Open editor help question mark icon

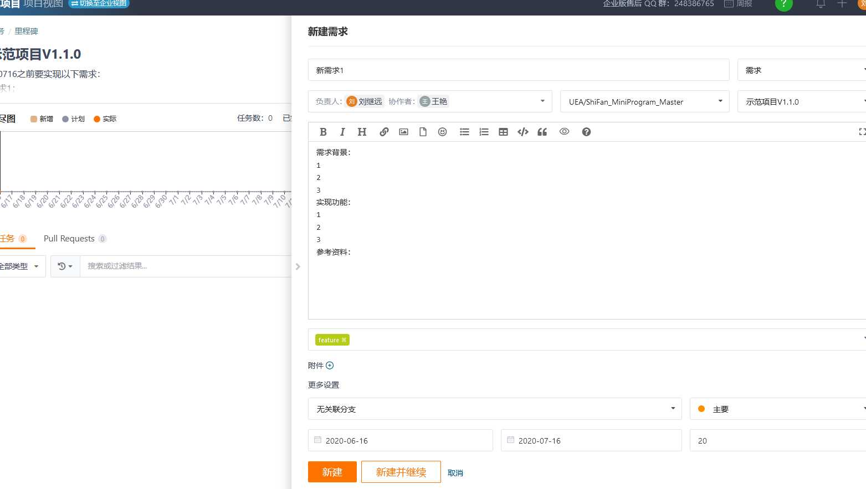(x=586, y=132)
